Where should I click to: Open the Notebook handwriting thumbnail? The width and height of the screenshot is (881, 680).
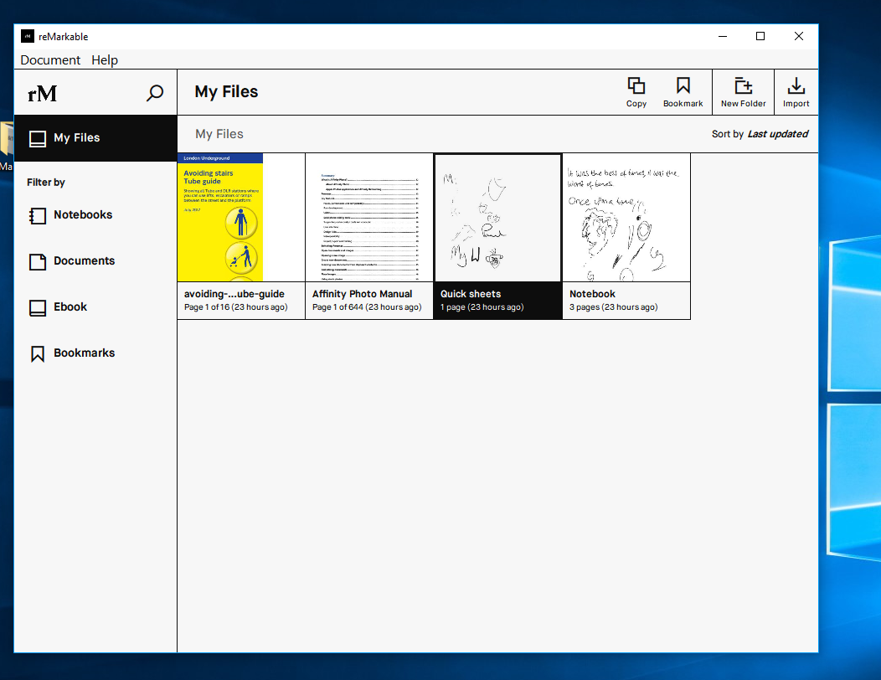pyautogui.click(x=626, y=218)
